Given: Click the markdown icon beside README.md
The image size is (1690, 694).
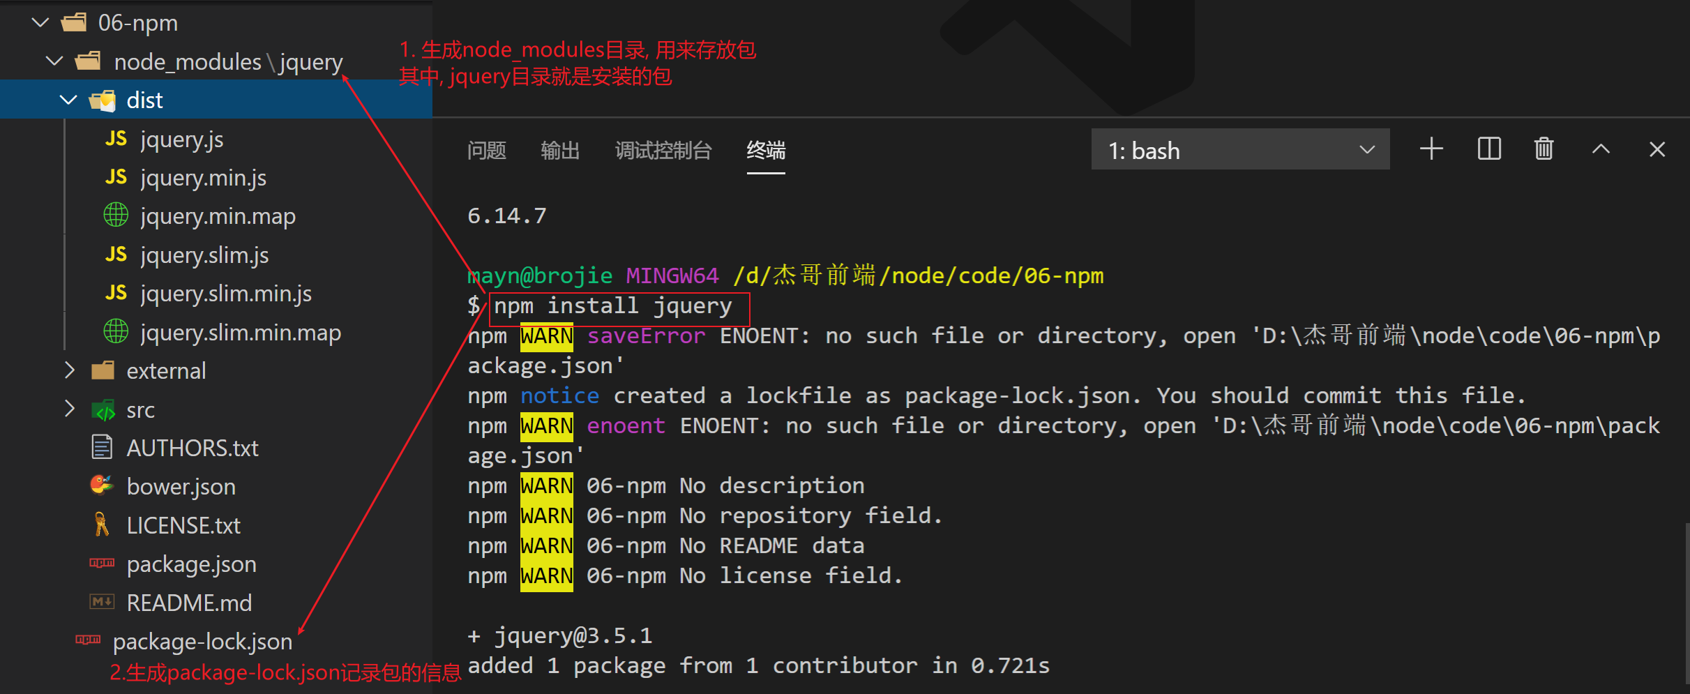Looking at the screenshot, I should (x=102, y=601).
